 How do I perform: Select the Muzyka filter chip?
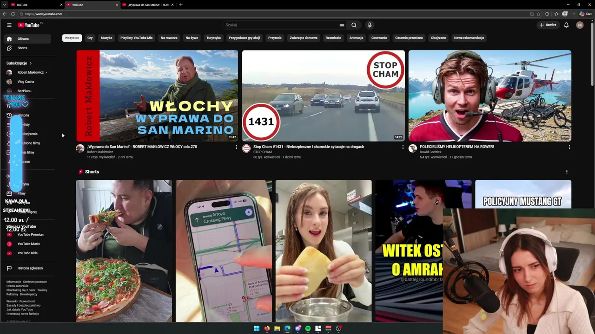click(x=106, y=38)
